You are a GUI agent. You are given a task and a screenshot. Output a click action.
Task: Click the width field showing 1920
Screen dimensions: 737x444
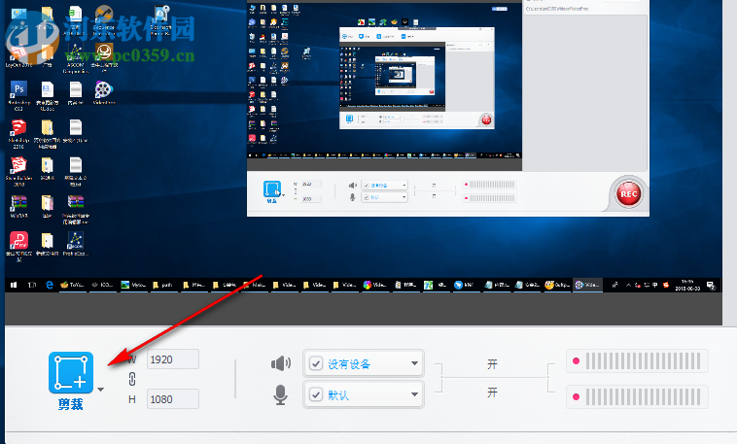[x=172, y=359]
